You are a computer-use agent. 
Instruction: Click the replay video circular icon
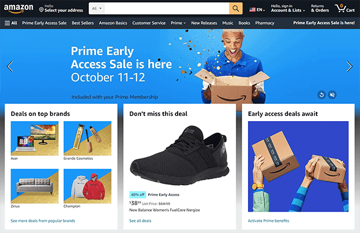(322, 94)
